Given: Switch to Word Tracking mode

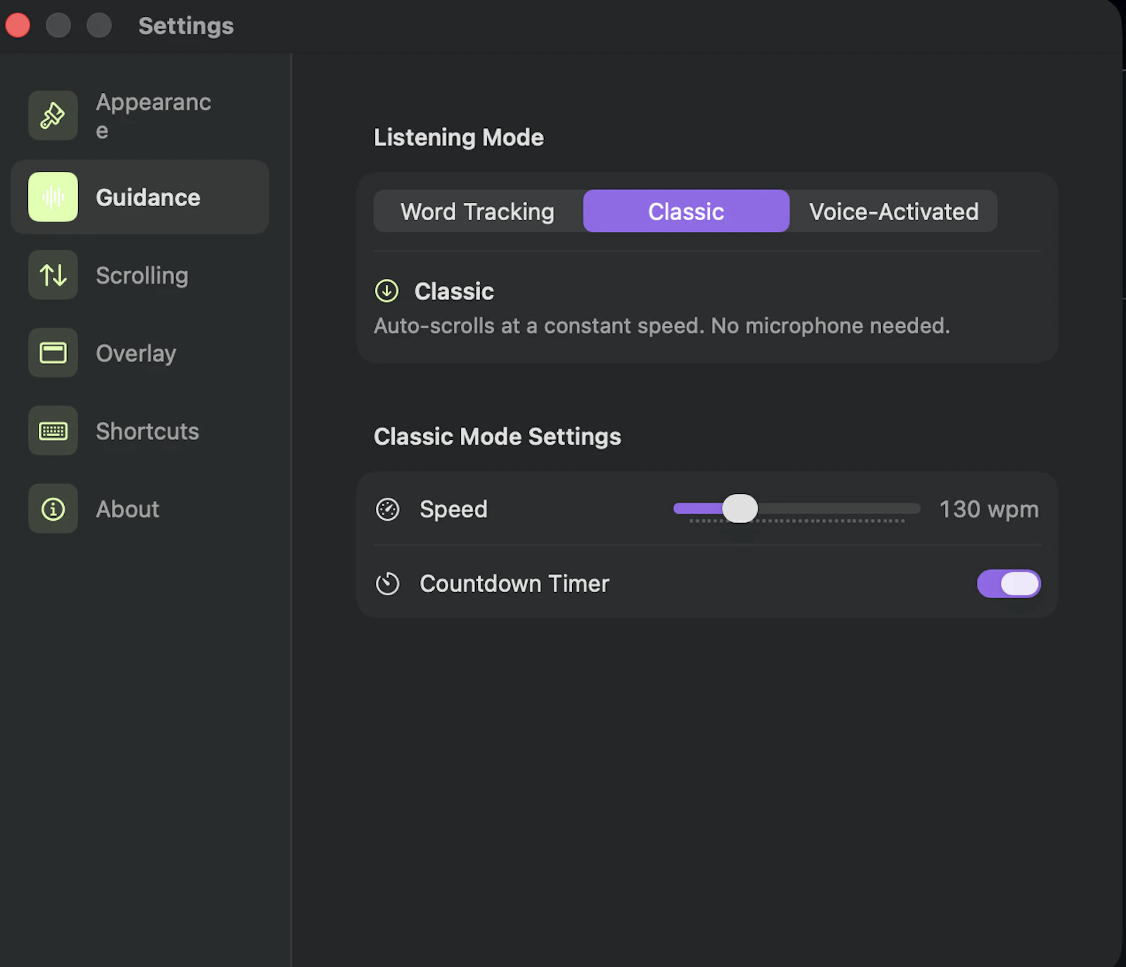Looking at the screenshot, I should point(478,211).
